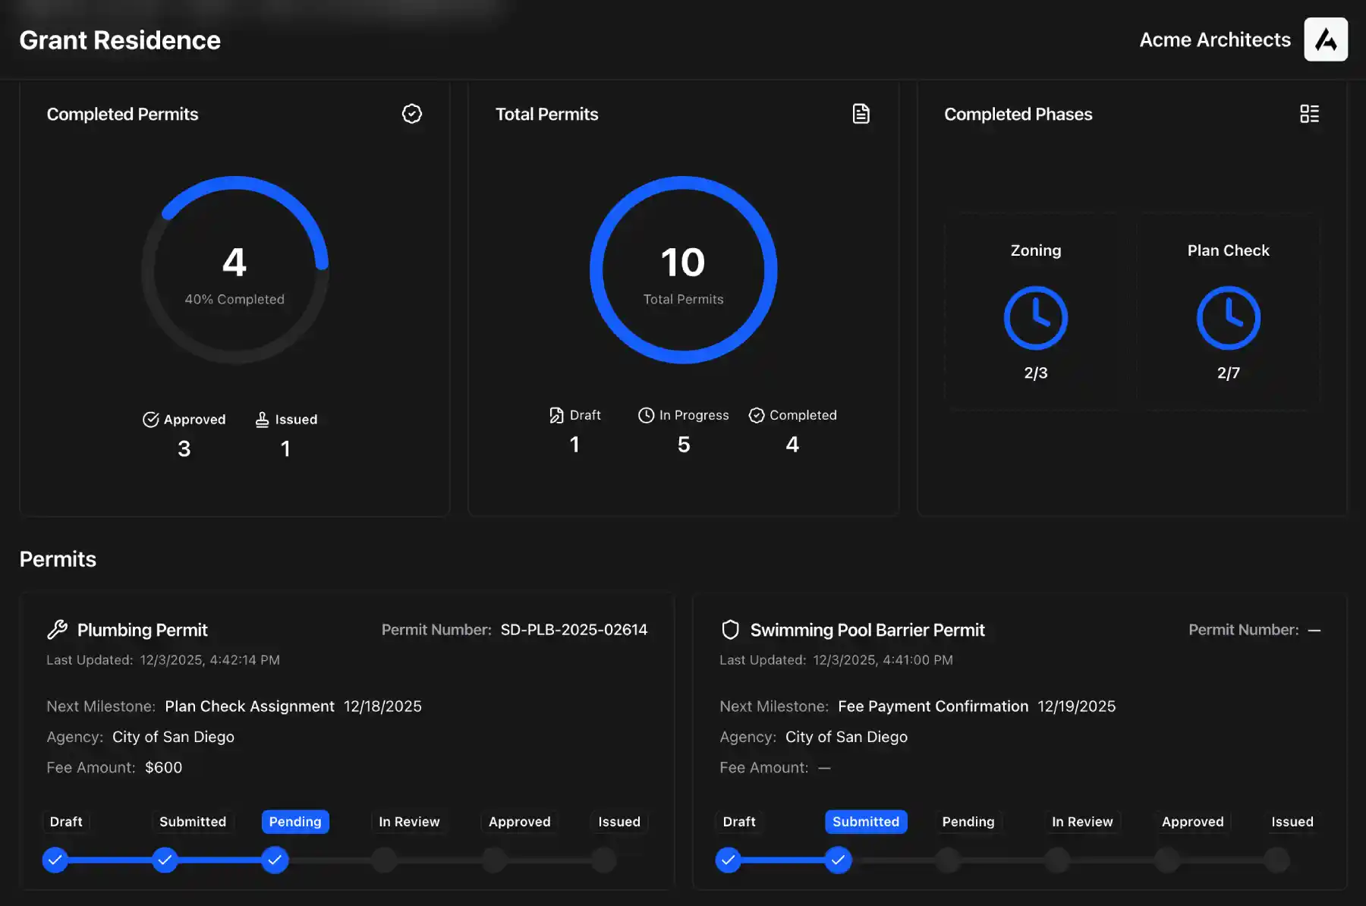Image resolution: width=1366 pixels, height=906 pixels.
Task: Open the Plumbing Permit title
Action: [x=142, y=630]
